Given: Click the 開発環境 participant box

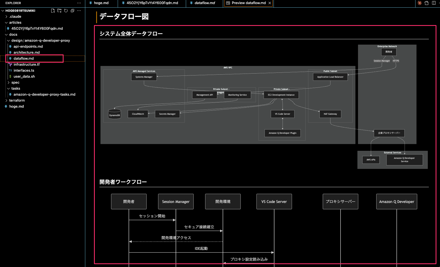Looking at the screenshot, I should pyautogui.click(x=223, y=202).
